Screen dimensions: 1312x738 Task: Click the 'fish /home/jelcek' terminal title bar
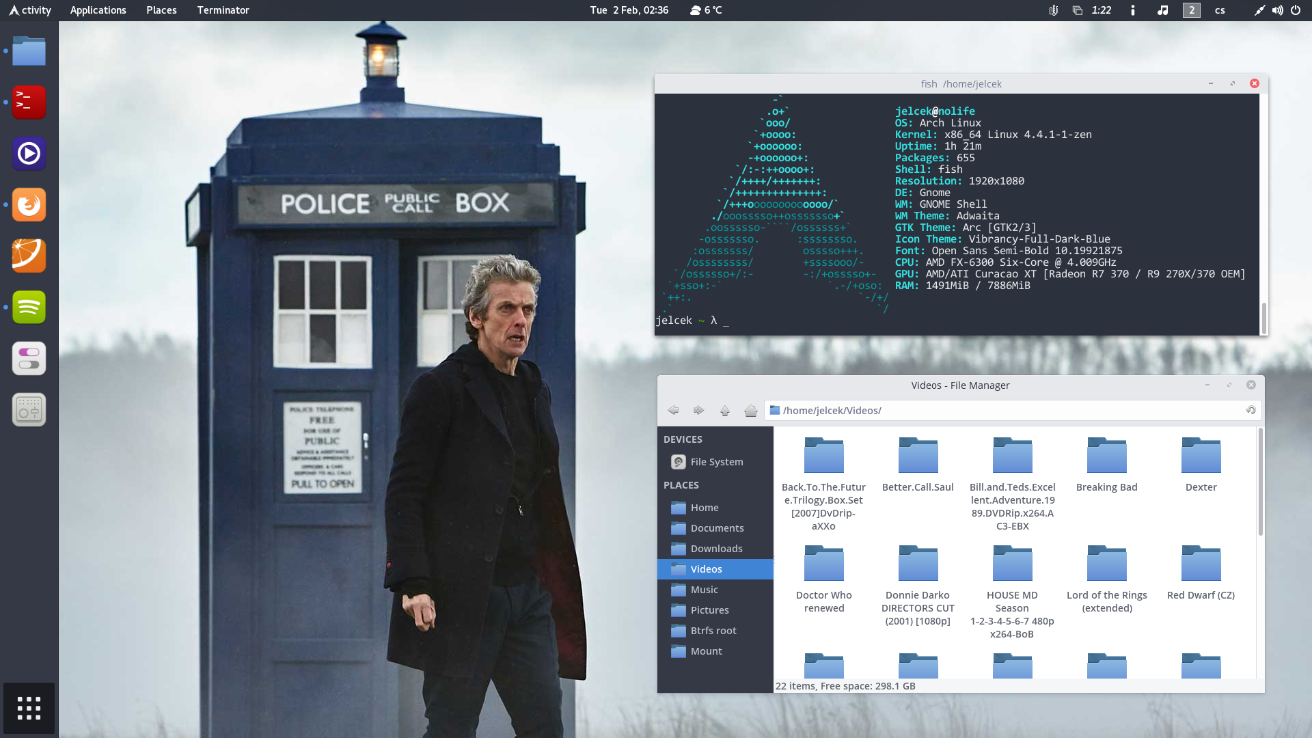point(961,83)
